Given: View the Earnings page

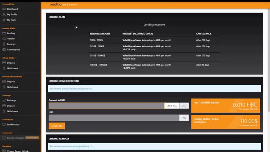Looking at the screenshot, I should click(x=11, y=44).
